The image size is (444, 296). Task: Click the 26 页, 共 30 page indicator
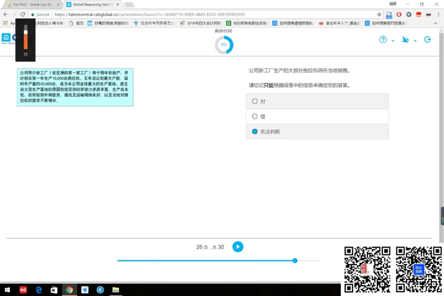click(x=210, y=247)
